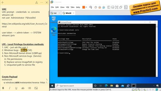The width and height of the screenshot is (161, 91).
Task: Open Microsoft Store from the taskbar
Action: [x=117, y=86]
